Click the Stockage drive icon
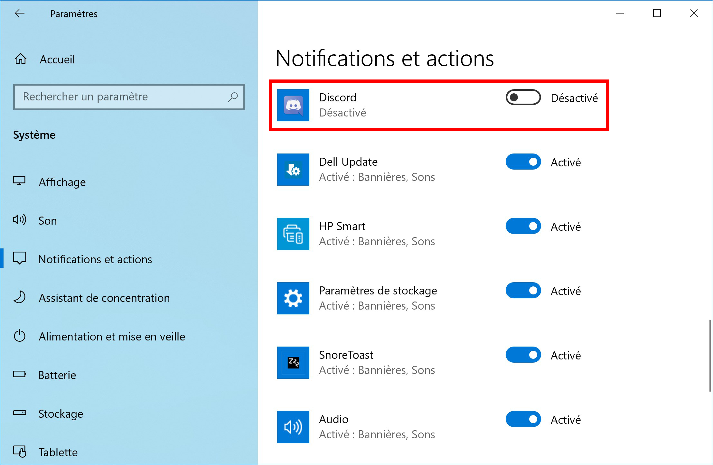 pos(19,413)
